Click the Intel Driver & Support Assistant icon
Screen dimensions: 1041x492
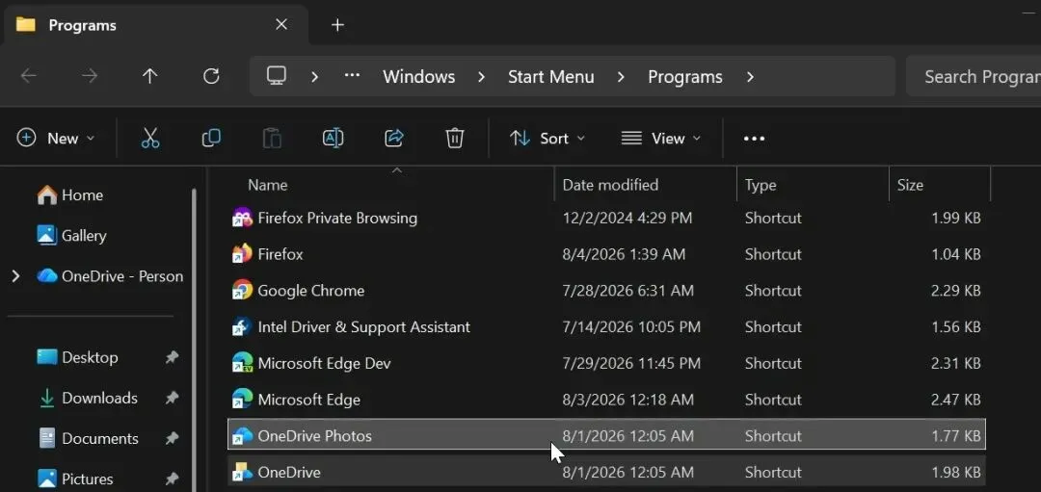[242, 327]
